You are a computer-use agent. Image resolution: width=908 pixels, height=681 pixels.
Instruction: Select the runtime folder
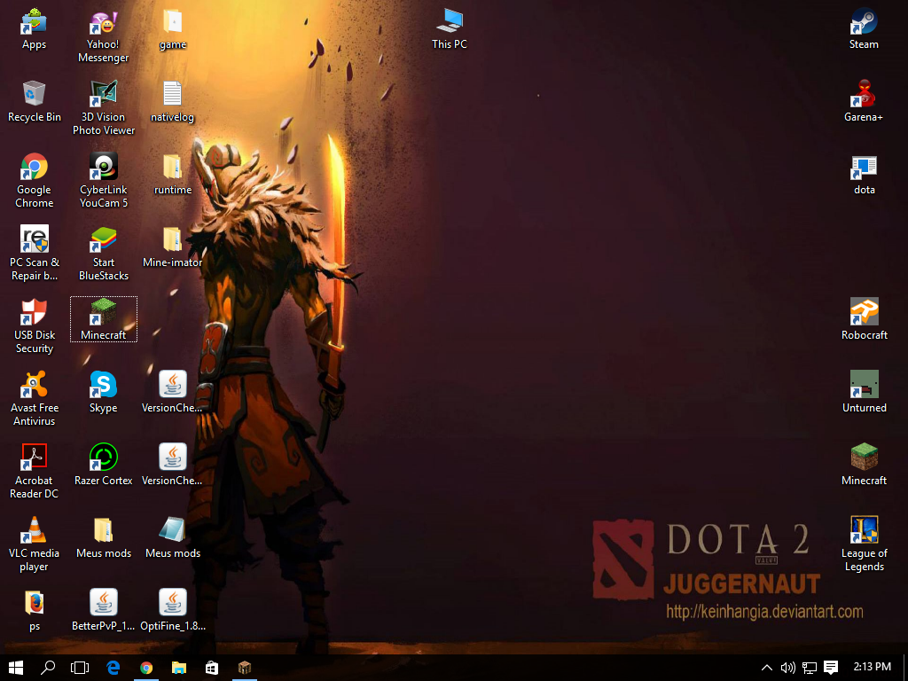173,175
